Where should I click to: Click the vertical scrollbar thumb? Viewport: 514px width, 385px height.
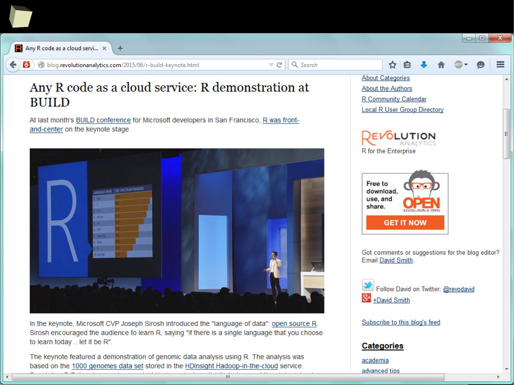(x=507, y=134)
